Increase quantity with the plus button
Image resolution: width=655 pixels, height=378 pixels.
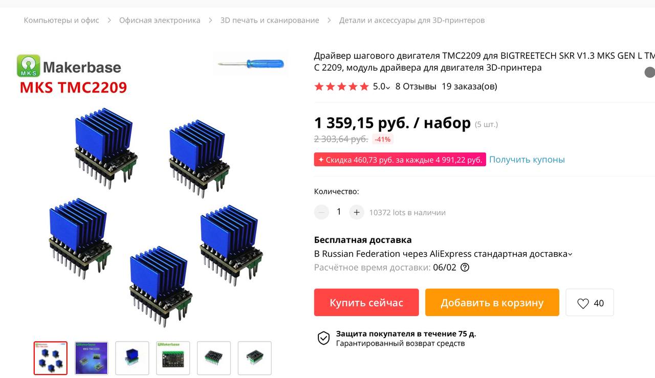(x=357, y=212)
